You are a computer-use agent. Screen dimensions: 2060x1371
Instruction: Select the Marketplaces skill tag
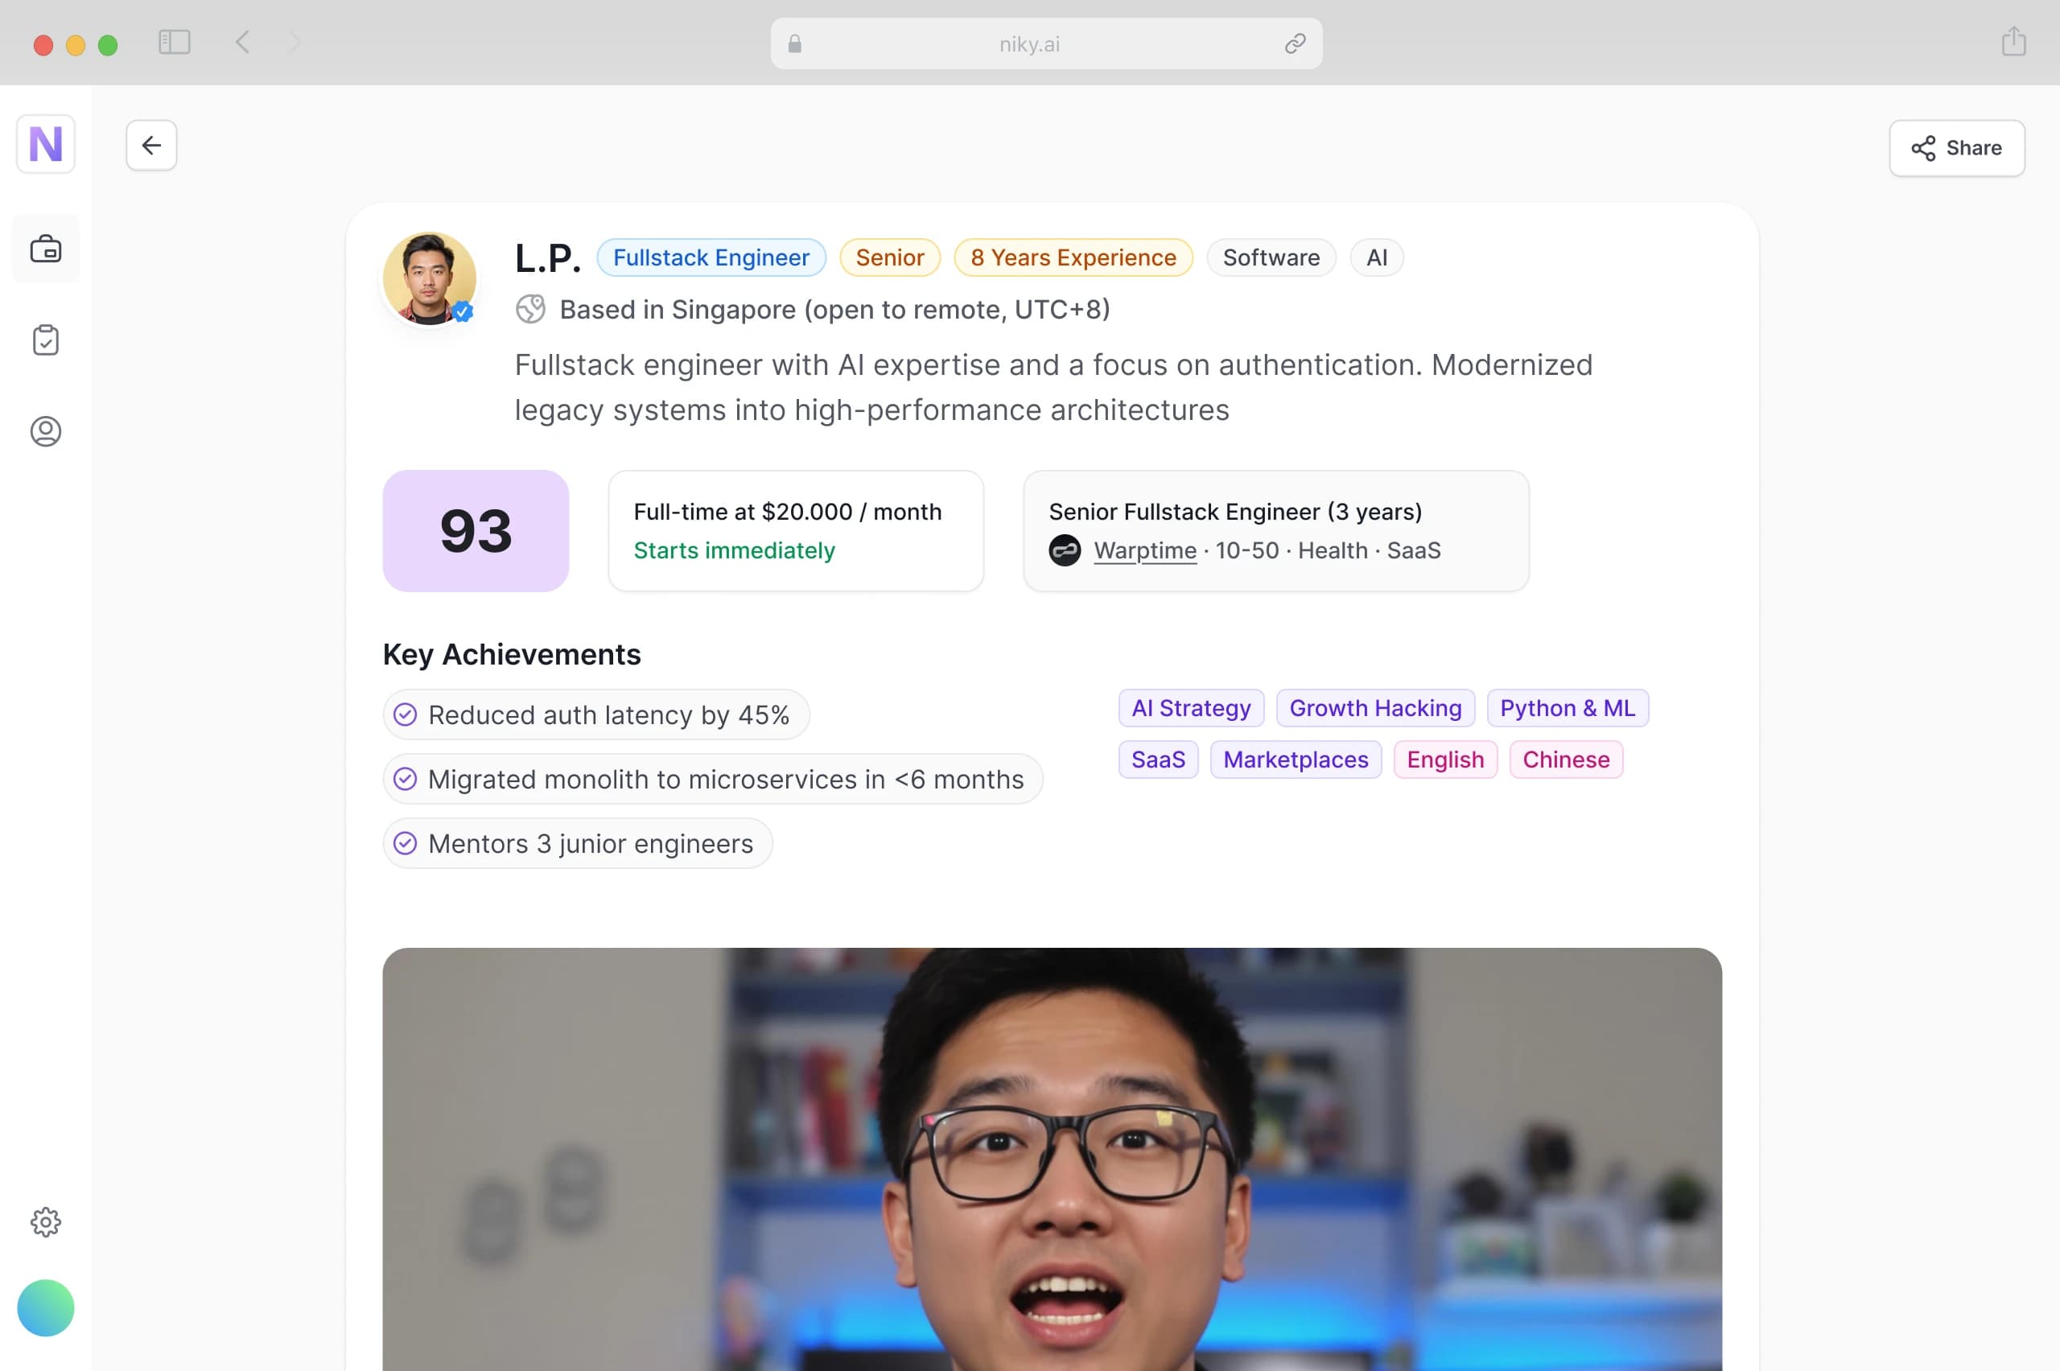(x=1296, y=760)
